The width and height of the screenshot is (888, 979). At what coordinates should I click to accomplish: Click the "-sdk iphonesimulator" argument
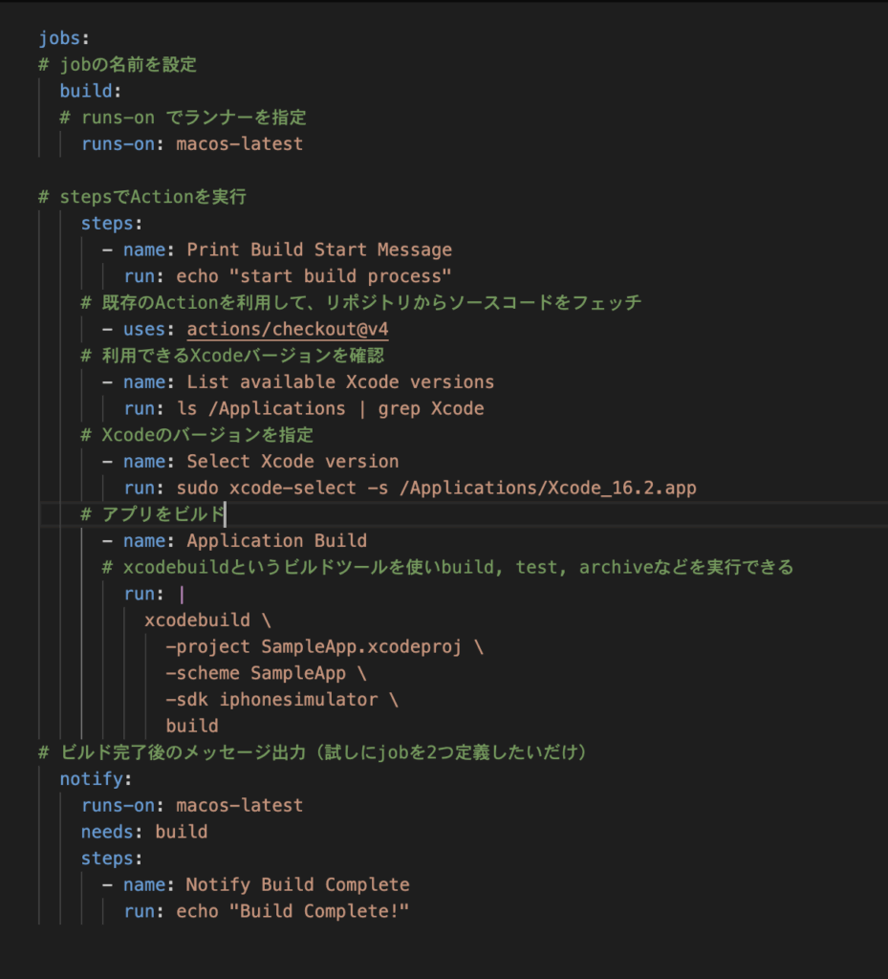click(282, 699)
